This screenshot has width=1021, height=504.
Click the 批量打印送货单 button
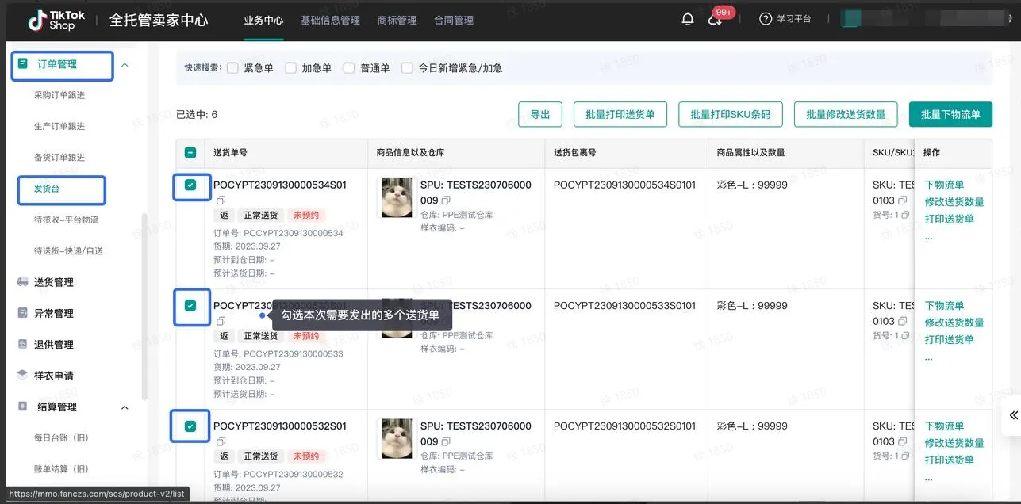coord(620,114)
